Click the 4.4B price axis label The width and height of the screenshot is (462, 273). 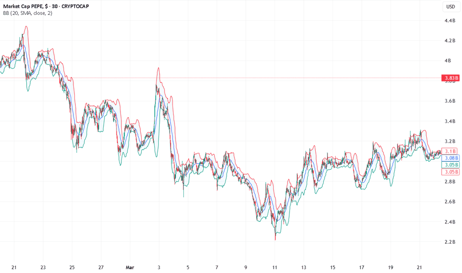click(x=450, y=21)
